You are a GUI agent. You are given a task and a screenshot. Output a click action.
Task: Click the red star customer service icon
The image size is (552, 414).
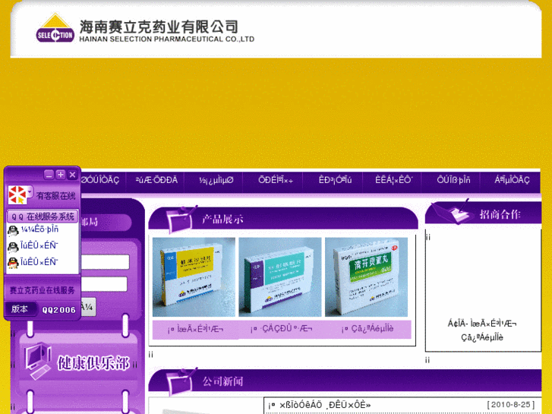click(x=17, y=194)
